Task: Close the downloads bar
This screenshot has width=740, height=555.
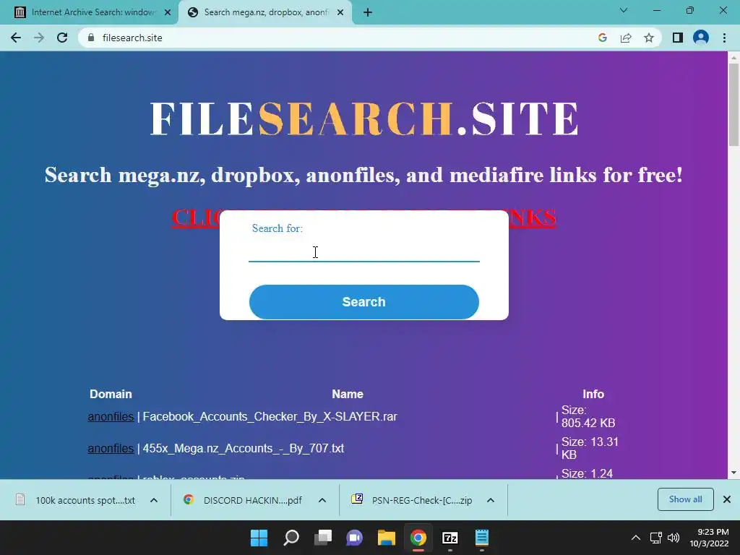Action: (x=727, y=499)
